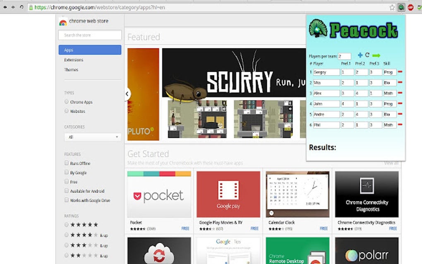422x264 pixels.
Task: Remove player Vita with red minus
Action: (x=400, y=82)
